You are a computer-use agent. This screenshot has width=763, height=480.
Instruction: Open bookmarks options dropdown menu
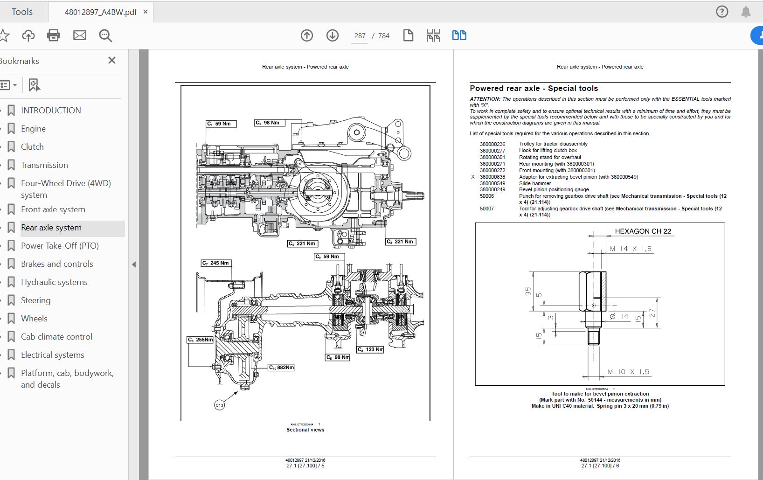pos(9,85)
